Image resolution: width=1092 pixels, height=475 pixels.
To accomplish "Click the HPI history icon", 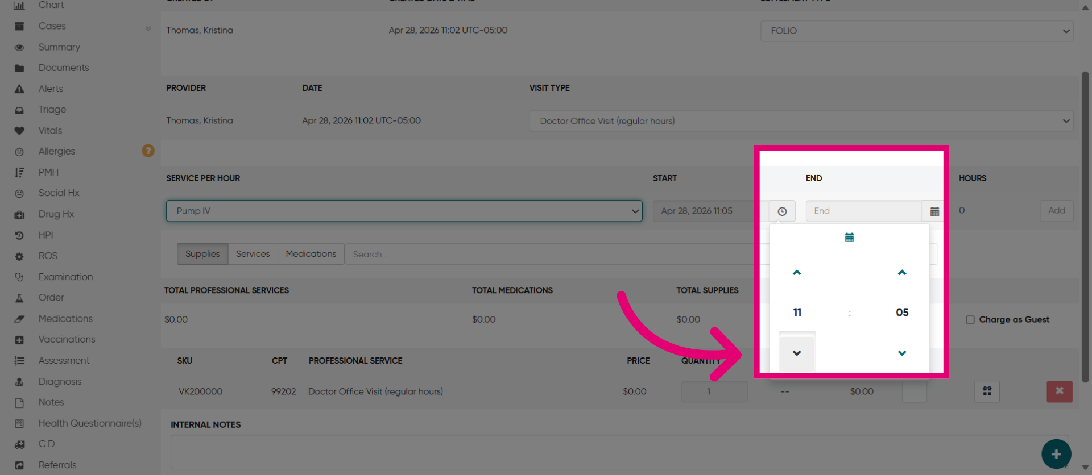I will [x=19, y=235].
